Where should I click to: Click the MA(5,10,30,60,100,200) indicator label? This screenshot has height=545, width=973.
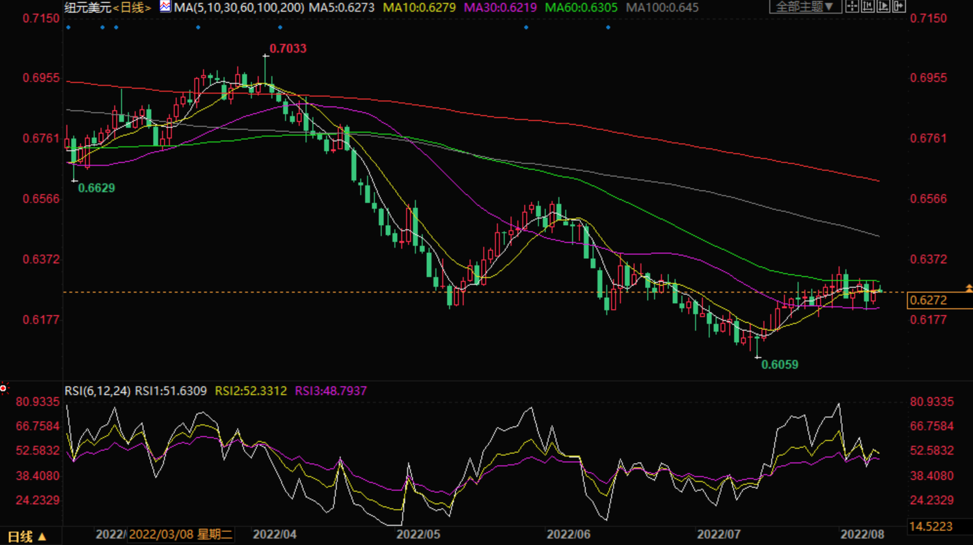[239, 8]
